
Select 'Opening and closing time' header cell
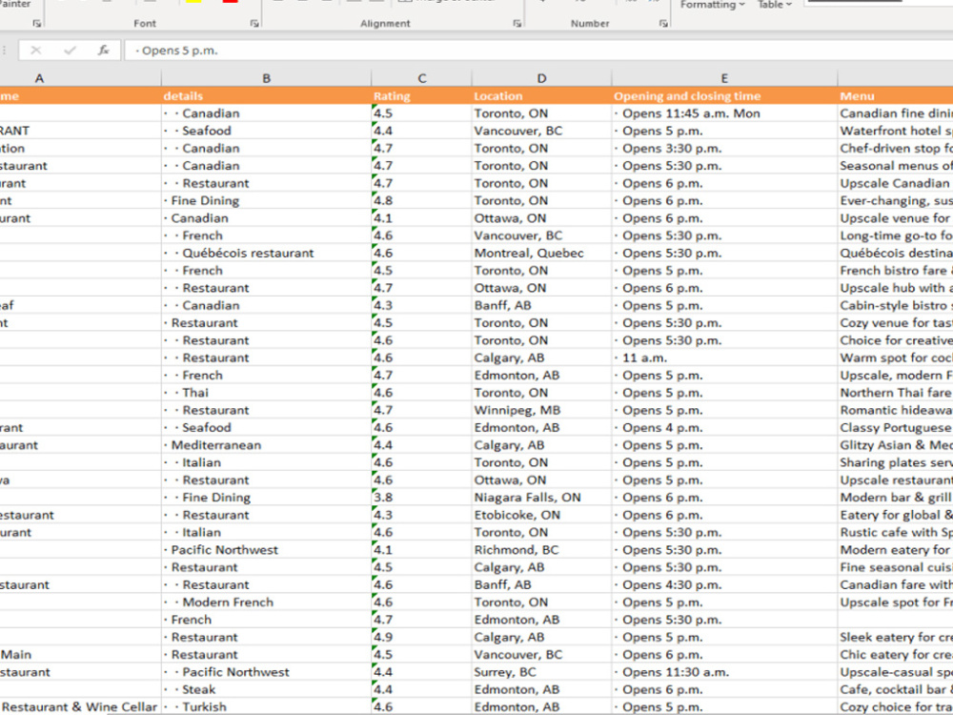coord(724,96)
